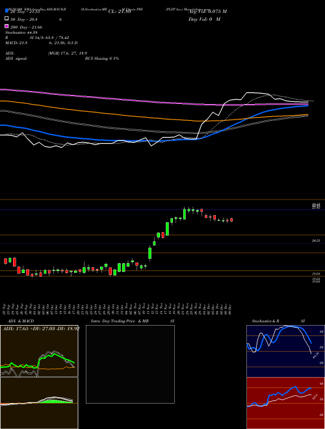Click the '44.38' stochastic value label

point(315,355)
